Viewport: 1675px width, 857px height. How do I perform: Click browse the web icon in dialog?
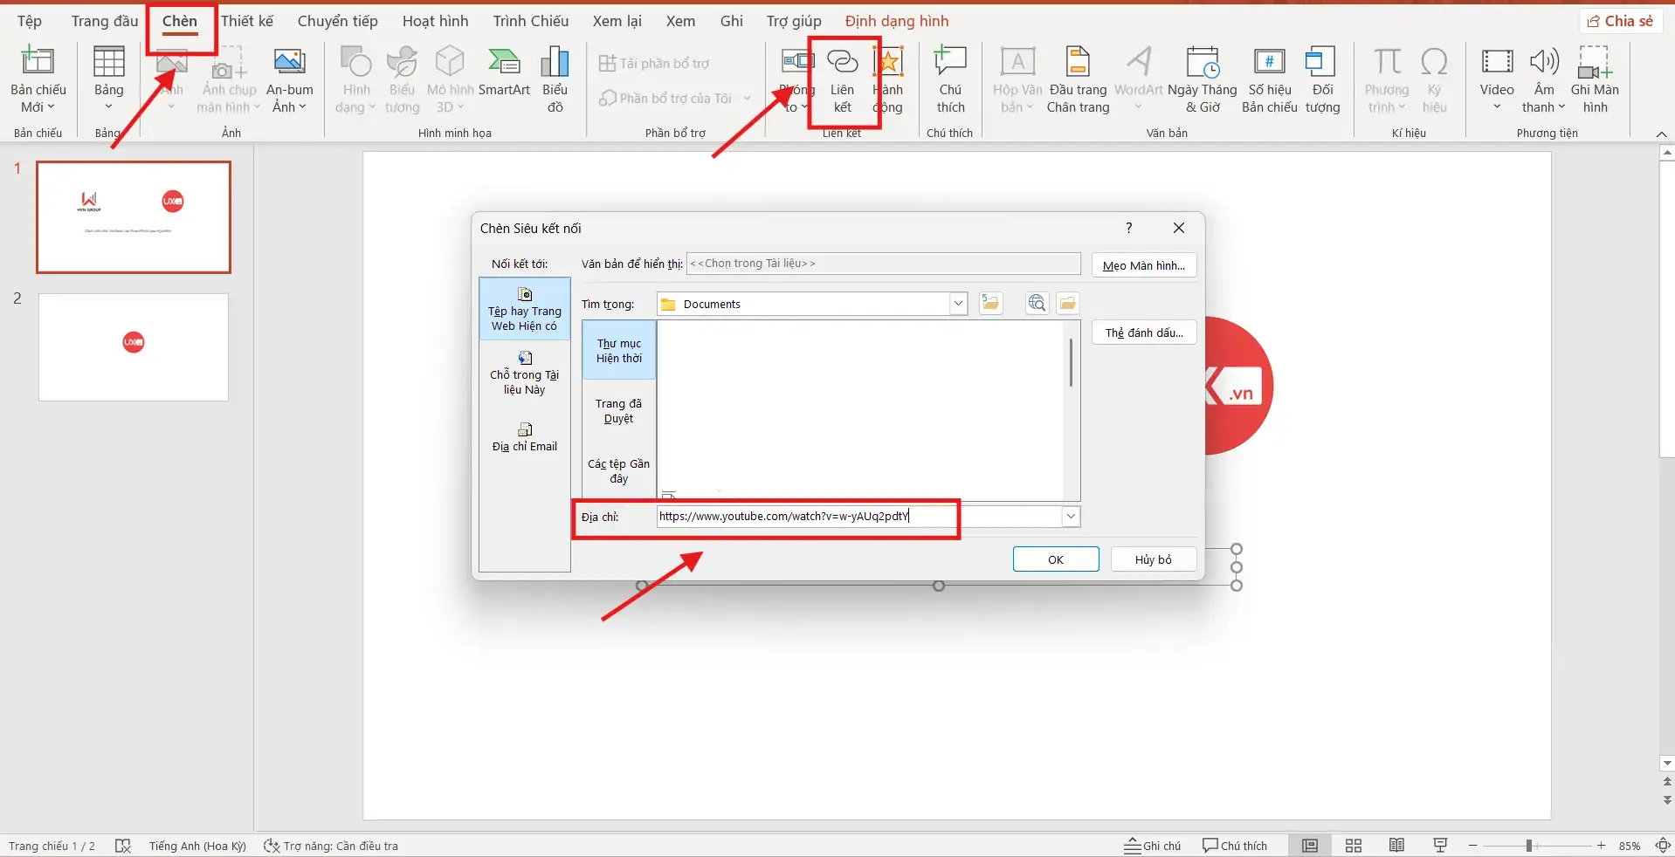(x=1037, y=304)
